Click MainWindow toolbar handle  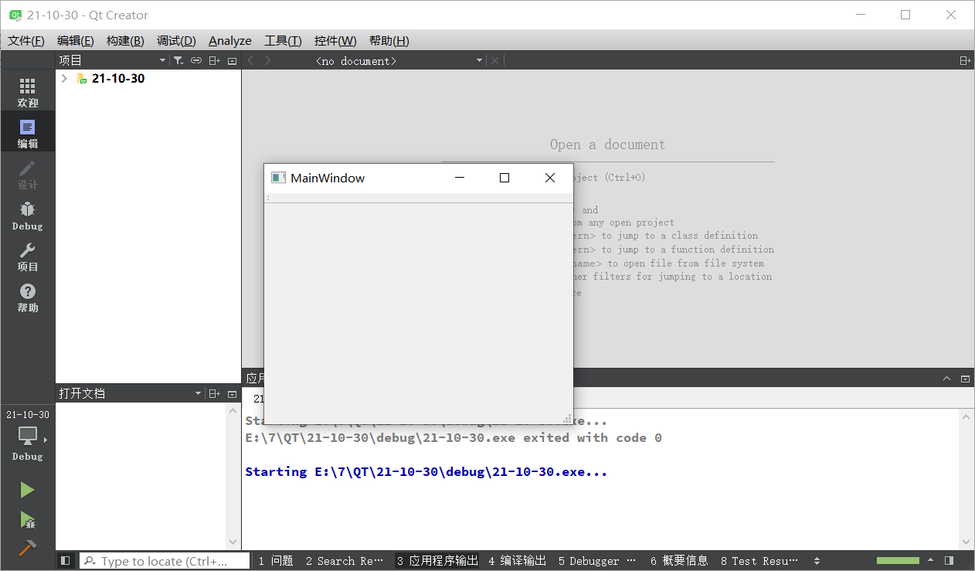pos(267,199)
